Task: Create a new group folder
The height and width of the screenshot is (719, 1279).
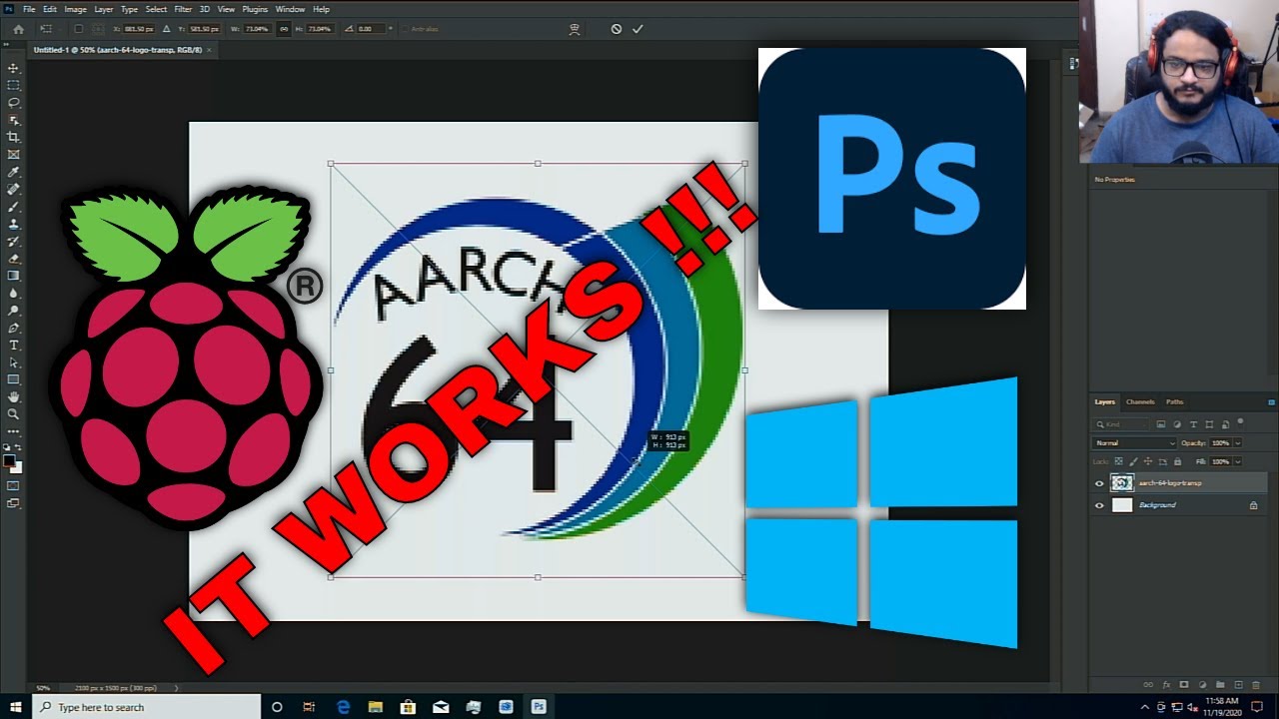Action: [x=1220, y=685]
